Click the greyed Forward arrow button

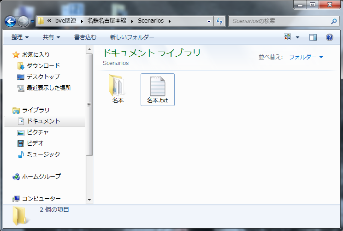[23, 21]
